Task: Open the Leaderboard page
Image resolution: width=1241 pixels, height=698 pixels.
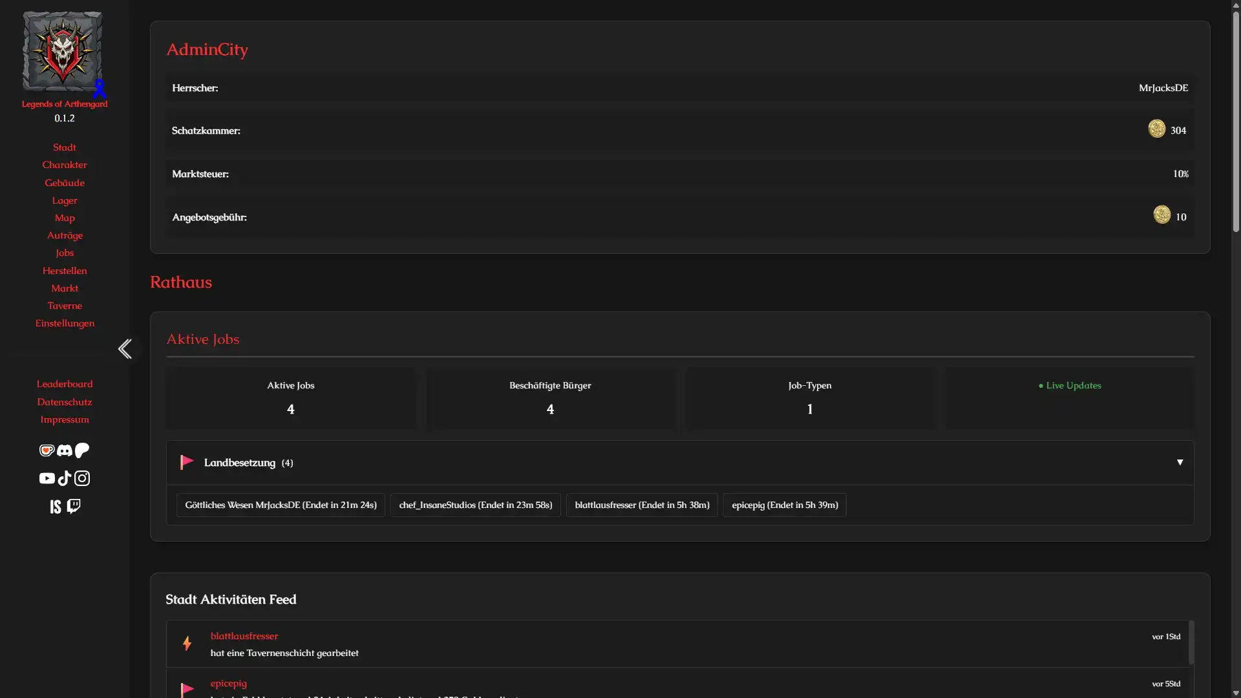Action: [x=64, y=384]
